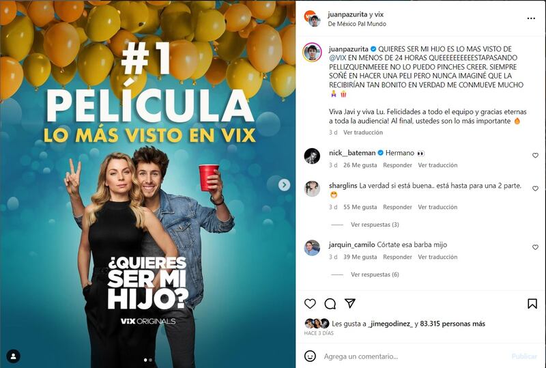Like jarquin_camilo's comment heart
The width and height of the screenshot is (546, 368).
(535, 247)
